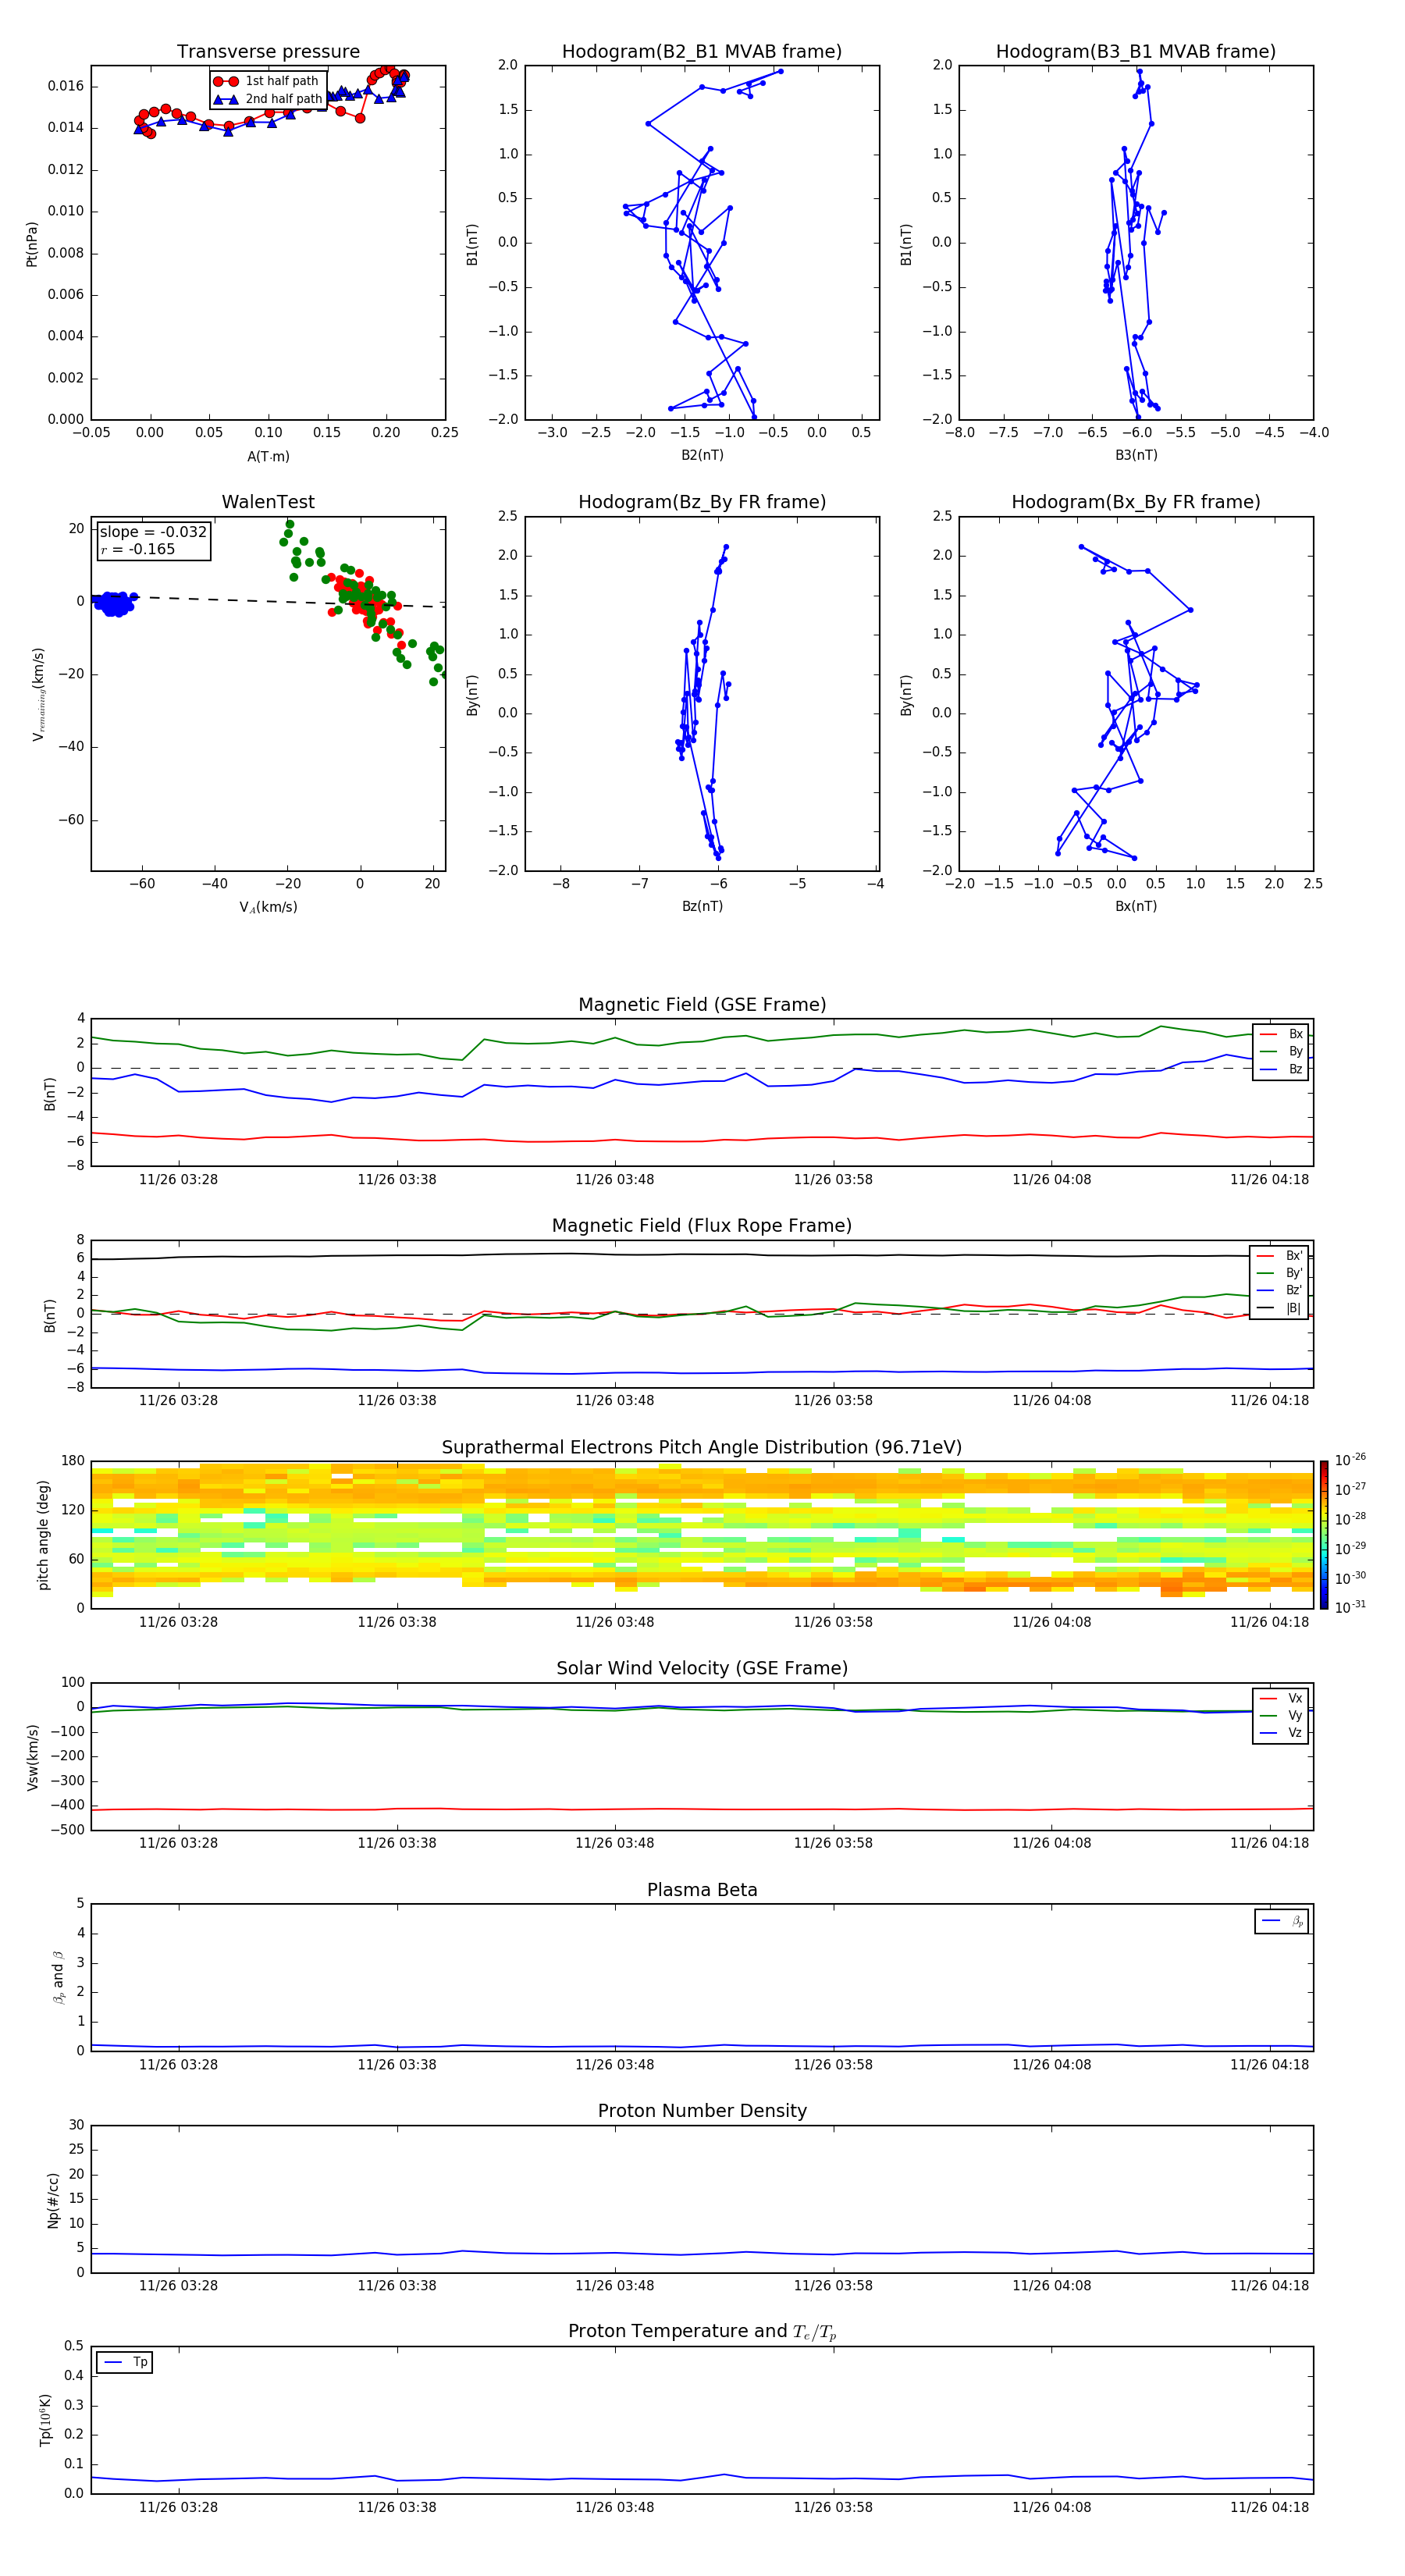Click 'Magnetic Field (Flux Rope Frame)' title
The height and width of the screenshot is (2576, 1405).
(702, 1226)
